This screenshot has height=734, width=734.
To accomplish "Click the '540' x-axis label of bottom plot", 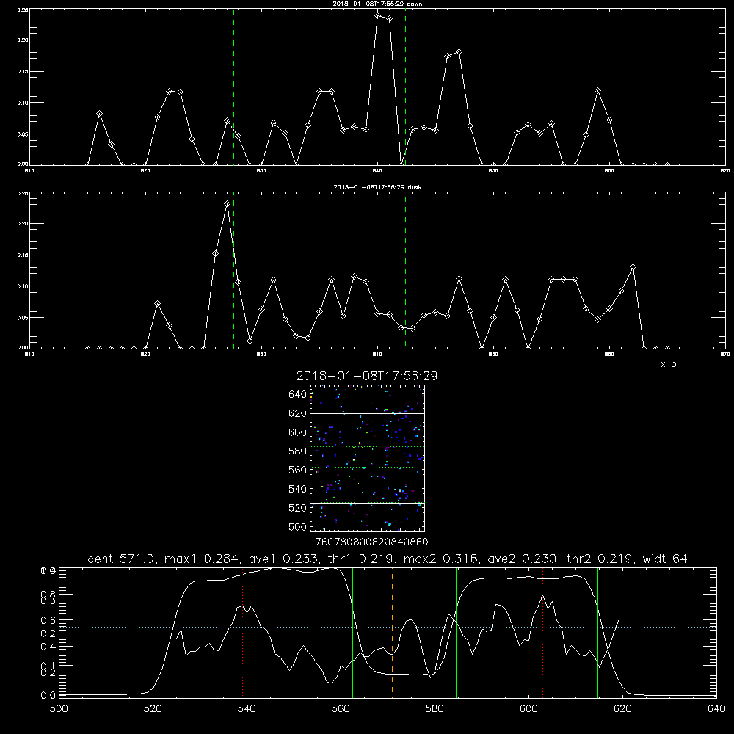I will tap(247, 709).
